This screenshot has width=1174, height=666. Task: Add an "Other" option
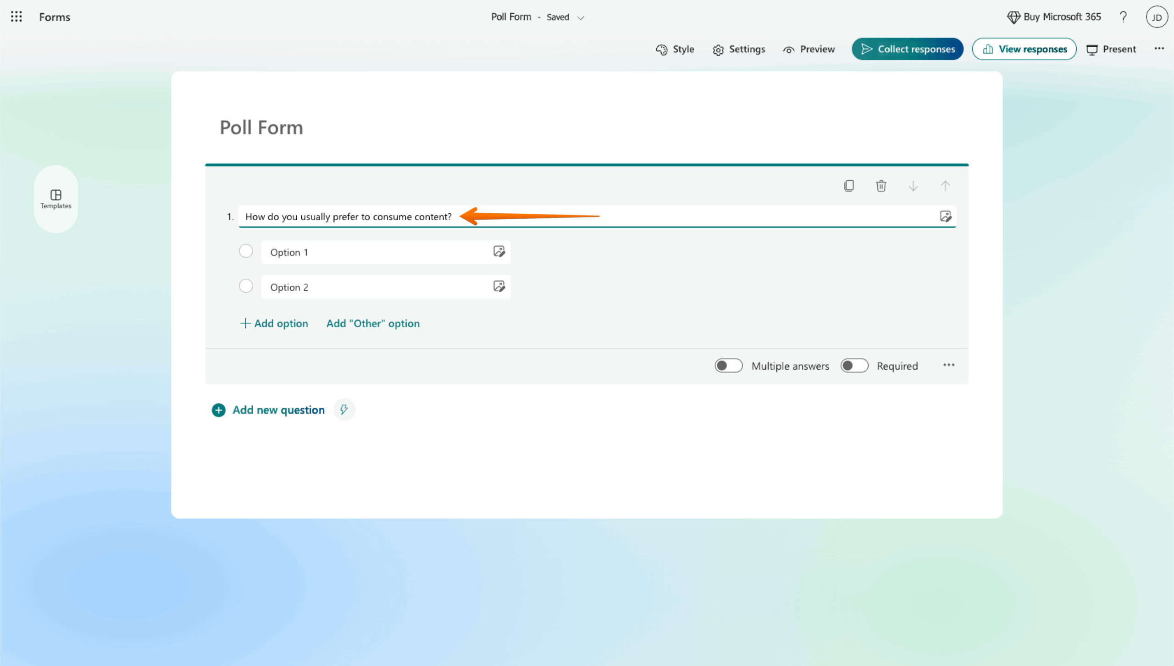click(x=373, y=323)
